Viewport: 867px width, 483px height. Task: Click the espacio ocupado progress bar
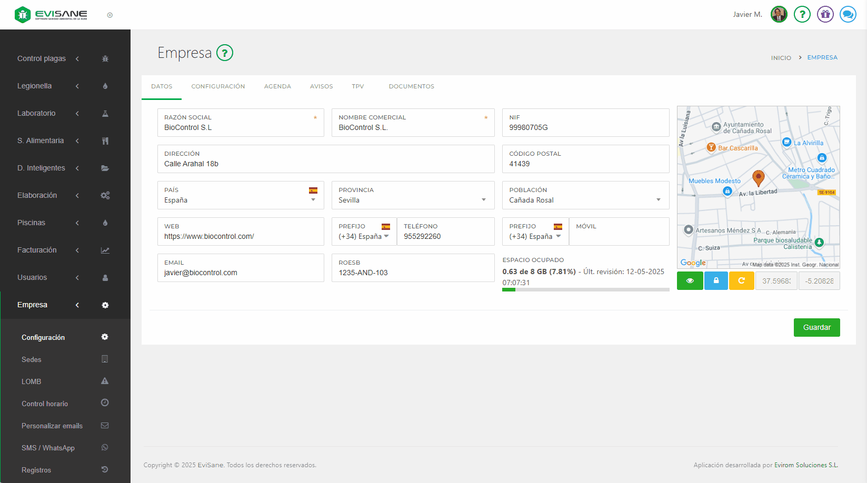[585, 289]
